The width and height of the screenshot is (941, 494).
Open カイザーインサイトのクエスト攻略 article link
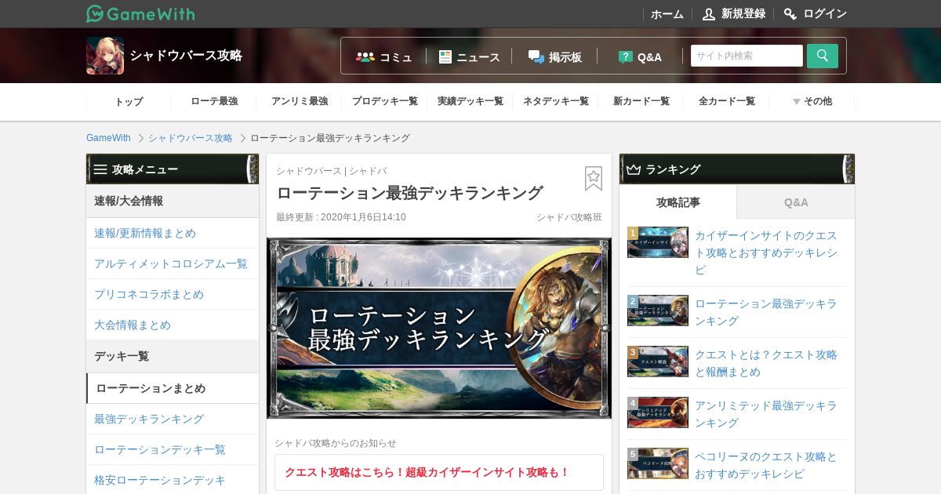(766, 252)
